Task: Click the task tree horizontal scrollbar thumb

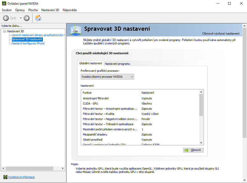Action: (29, 168)
